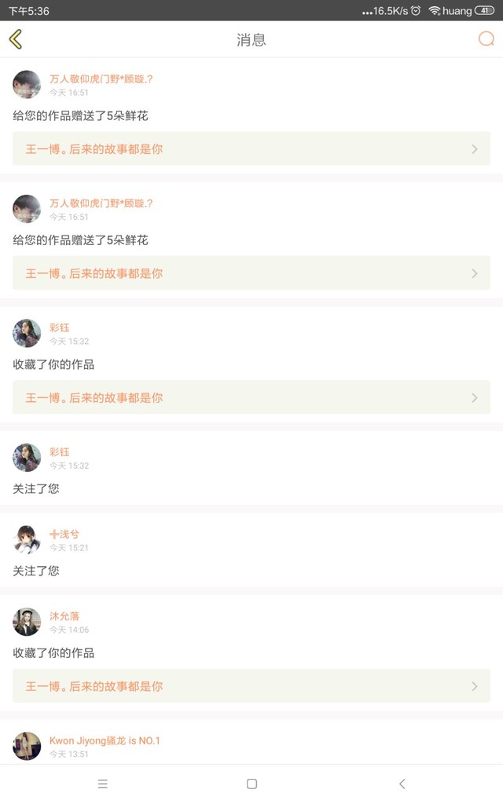Tap avatar on first flower gift message
Image resolution: width=503 pixels, height=804 pixels.
27,85
